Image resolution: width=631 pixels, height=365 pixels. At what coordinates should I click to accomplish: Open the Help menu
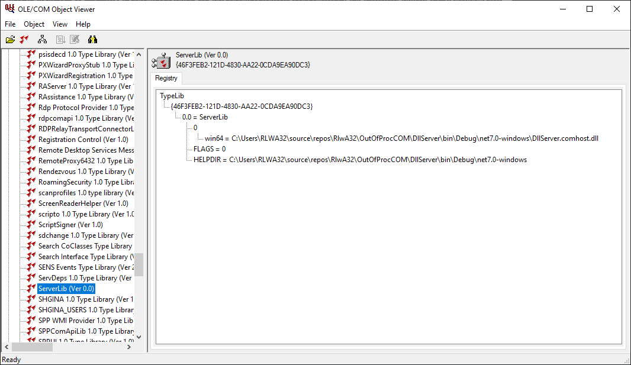coord(83,24)
